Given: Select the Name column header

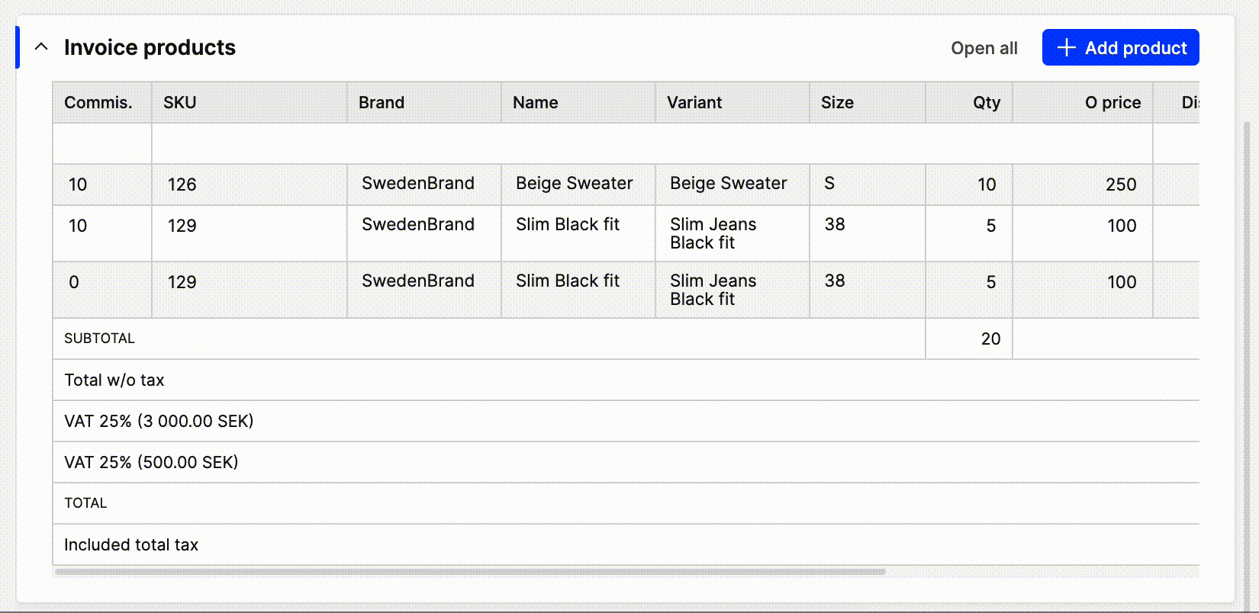Looking at the screenshot, I should pyautogui.click(x=535, y=103).
